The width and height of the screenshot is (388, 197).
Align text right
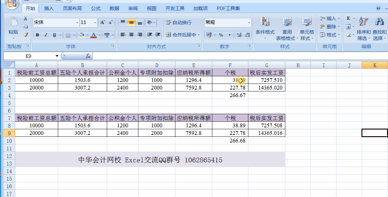click(140, 35)
